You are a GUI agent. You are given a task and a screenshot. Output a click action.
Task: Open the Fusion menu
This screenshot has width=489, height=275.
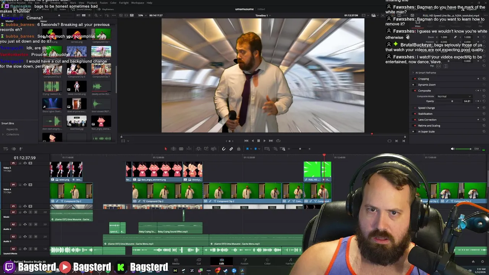click(x=104, y=3)
